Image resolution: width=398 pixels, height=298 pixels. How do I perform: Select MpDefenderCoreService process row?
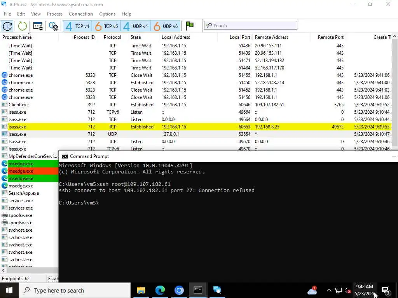(x=30, y=156)
